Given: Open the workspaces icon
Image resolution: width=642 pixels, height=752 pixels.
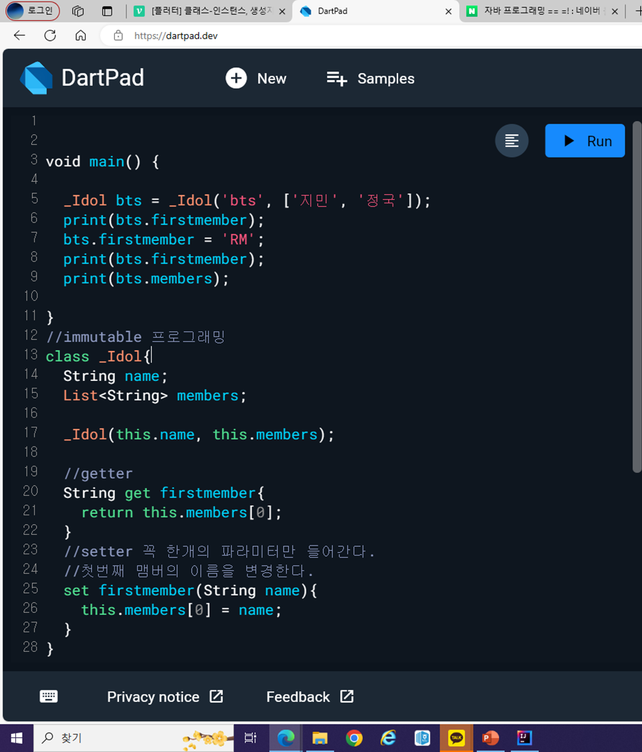Looking at the screenshot, I should click(x=77, y=11).
